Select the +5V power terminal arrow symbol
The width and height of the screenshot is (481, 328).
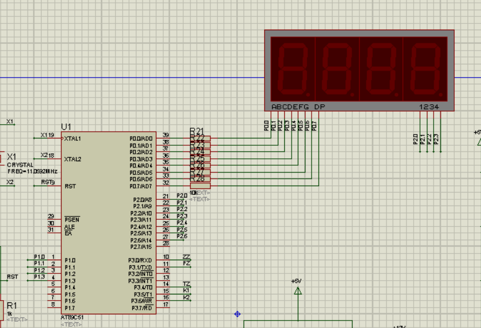tap(298, 290)
